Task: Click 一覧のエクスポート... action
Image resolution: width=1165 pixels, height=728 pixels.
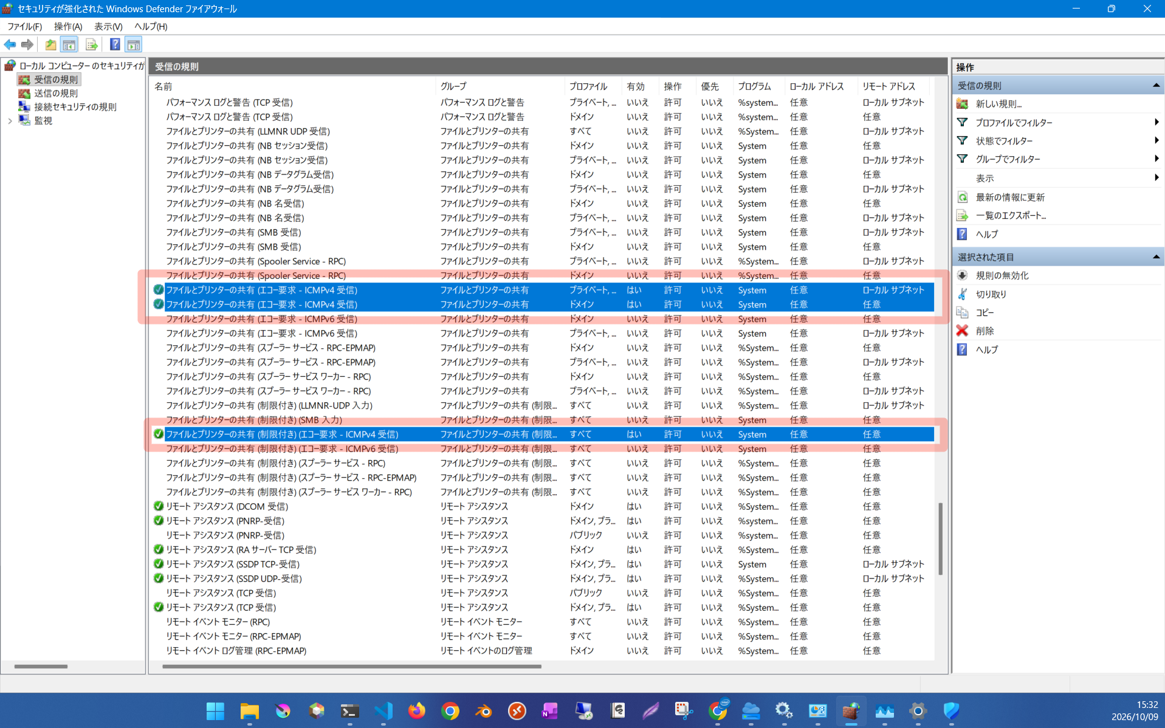Action: pos(1011,215)
